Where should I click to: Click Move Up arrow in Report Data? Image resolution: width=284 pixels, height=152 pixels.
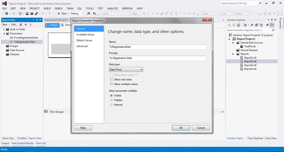pyautogui.click(x=26, y=25)
